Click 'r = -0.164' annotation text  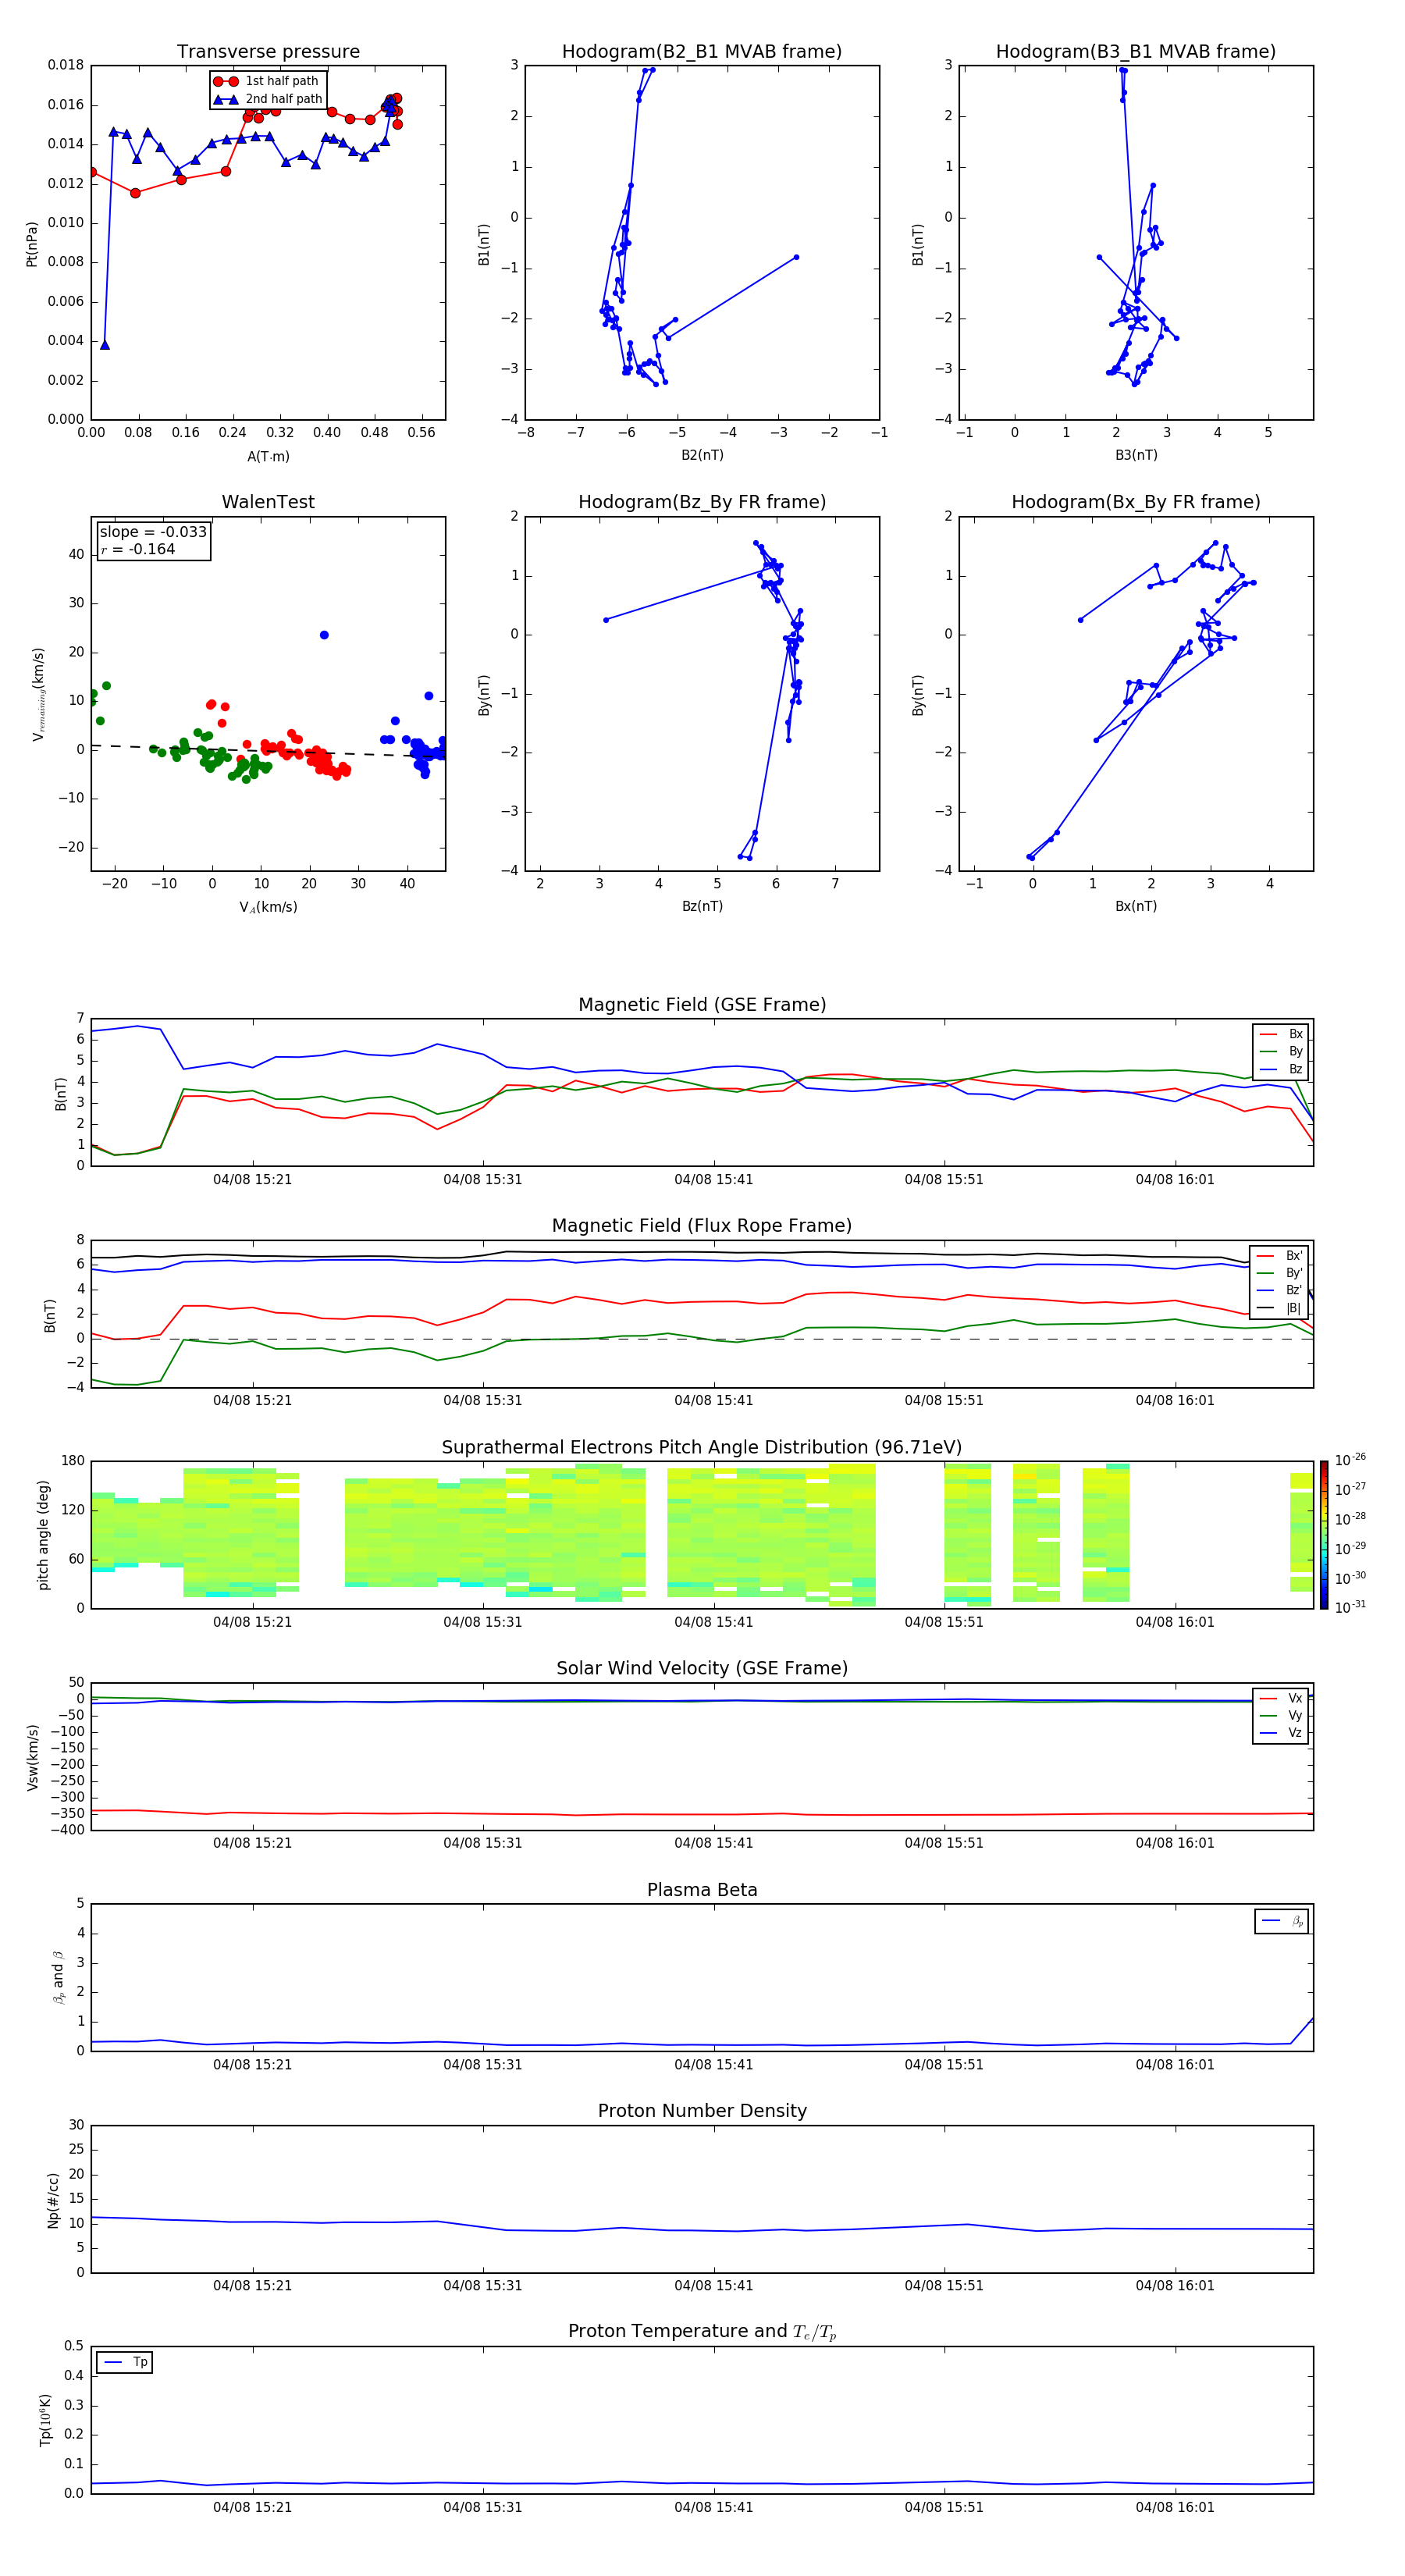pyautogui.click(x=138, y=549)
